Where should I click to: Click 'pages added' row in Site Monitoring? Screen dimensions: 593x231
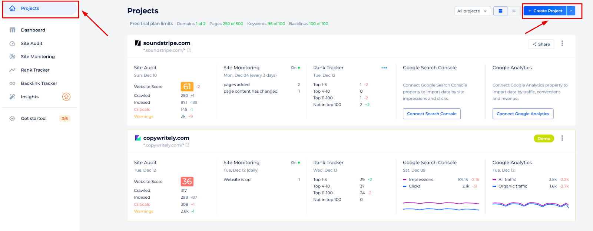coord(262,85)
